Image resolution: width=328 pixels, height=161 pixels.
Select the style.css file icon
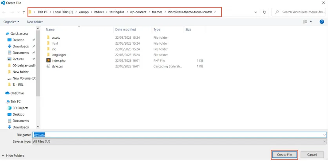[49, 67]
